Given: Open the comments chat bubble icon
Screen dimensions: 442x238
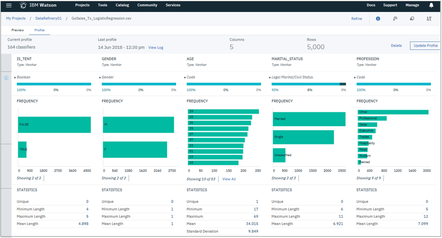Looking at the screenshot, I should tap(412, 19).
